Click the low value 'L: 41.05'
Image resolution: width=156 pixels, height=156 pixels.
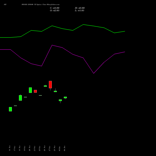pos(80,11)
